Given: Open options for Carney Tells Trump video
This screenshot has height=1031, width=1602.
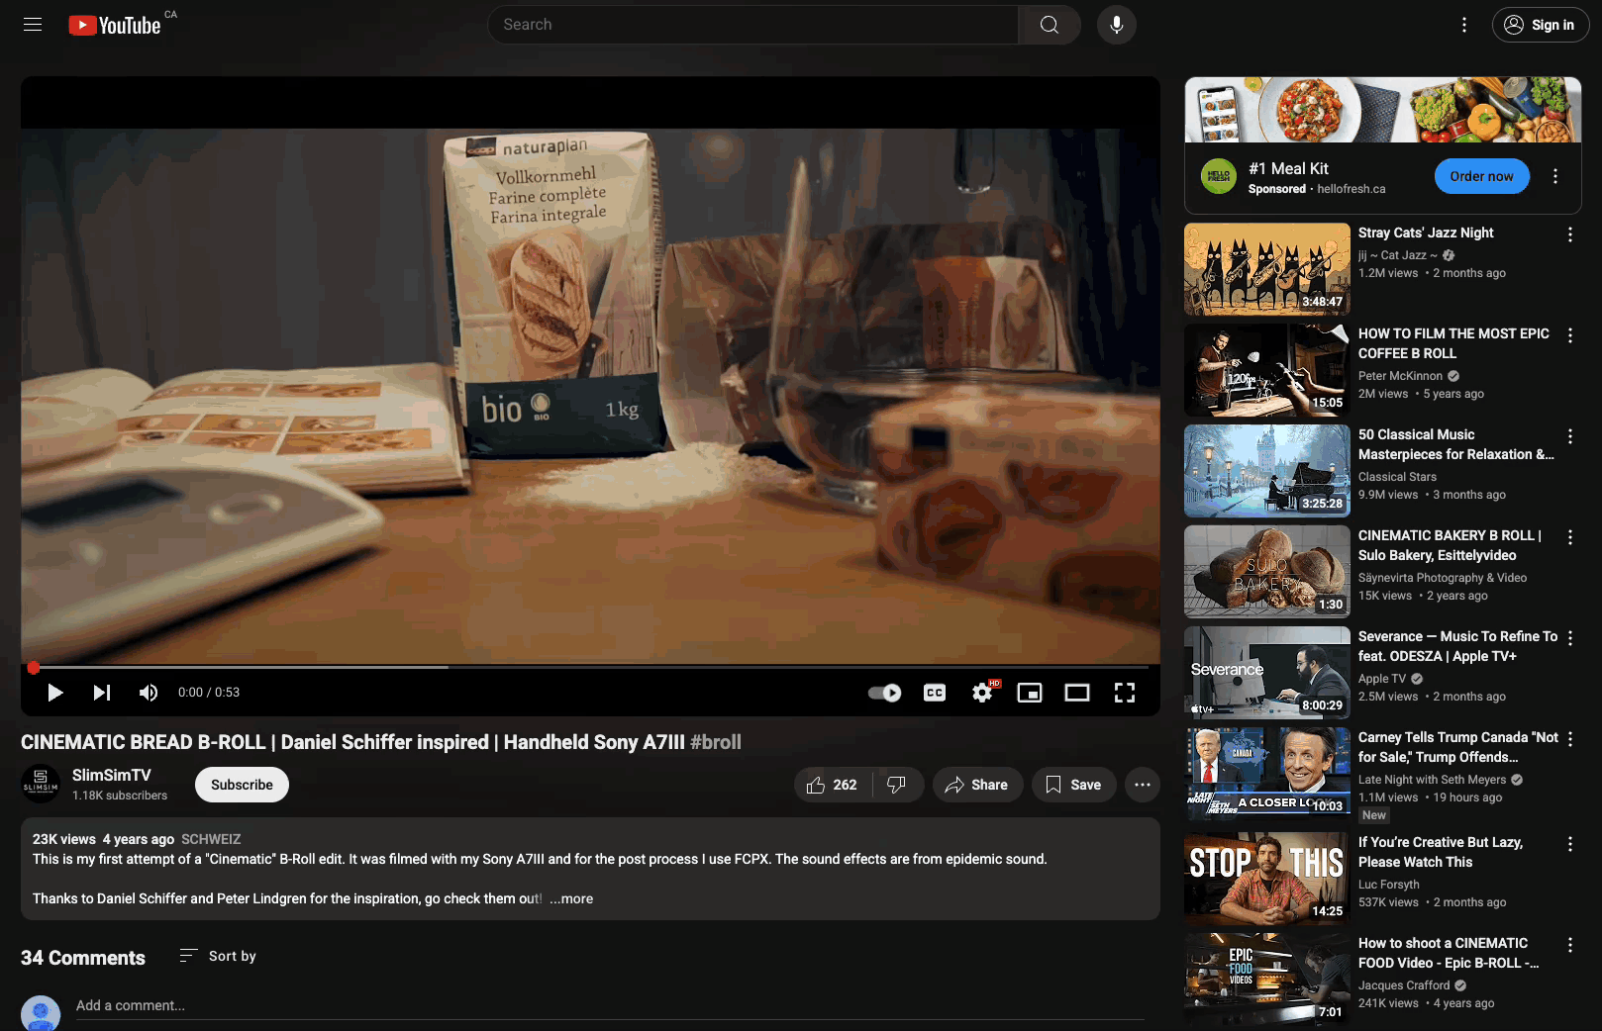Looking at the screenshot, I should tap(1570, 739).
